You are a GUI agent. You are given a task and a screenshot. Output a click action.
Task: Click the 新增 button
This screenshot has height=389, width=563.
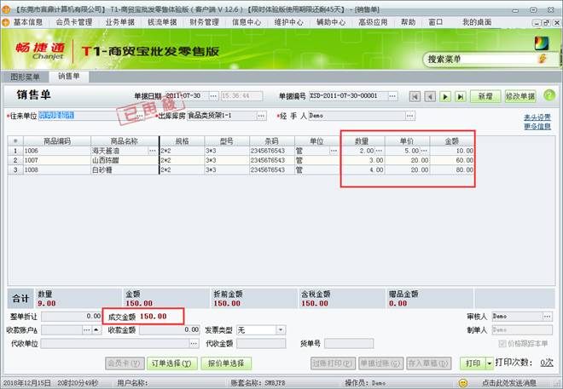point(485,96)
